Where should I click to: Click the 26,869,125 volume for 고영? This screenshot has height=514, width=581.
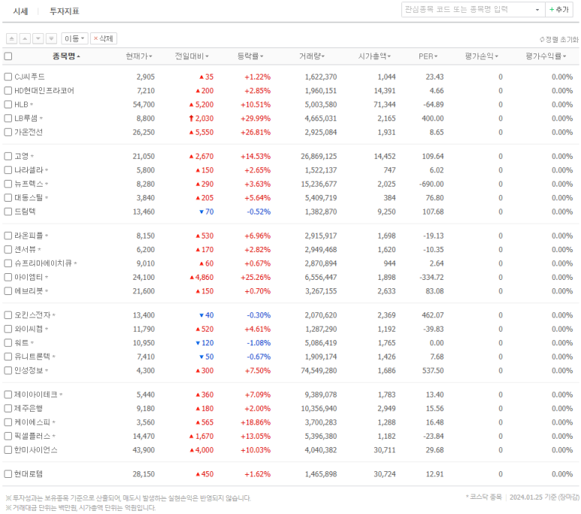tap(319, 157)
